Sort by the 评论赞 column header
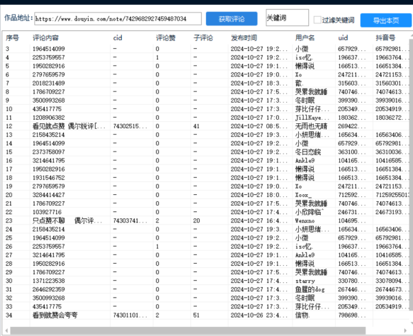 pyautogui.click(x=165, y=39)
